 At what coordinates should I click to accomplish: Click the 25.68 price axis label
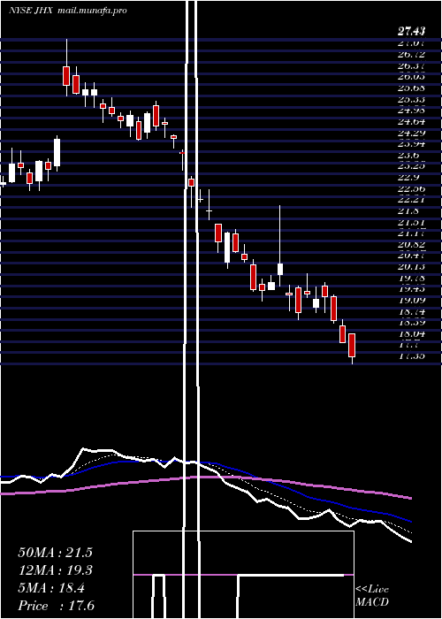(x=411, y=88)
